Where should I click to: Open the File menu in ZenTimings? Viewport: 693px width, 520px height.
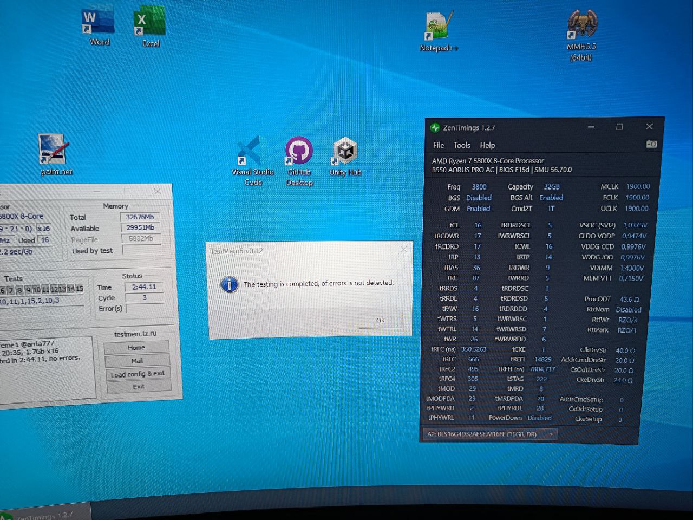pos(439,145)
